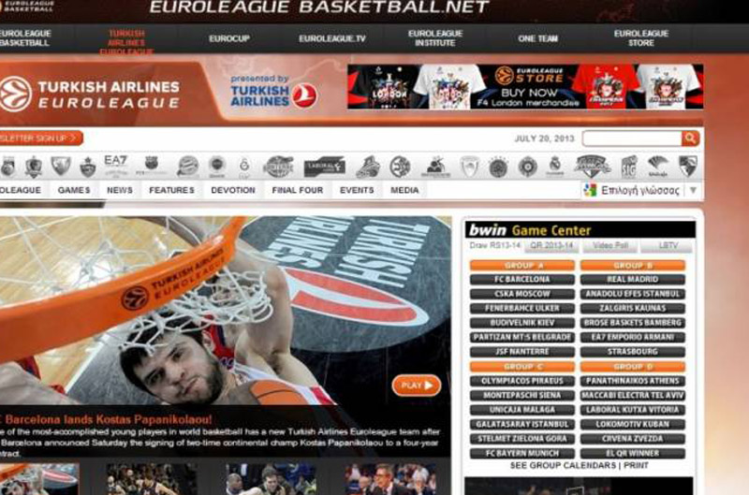Click the Print link under groups
749x495 pixels.
click(x=636, y=465)
